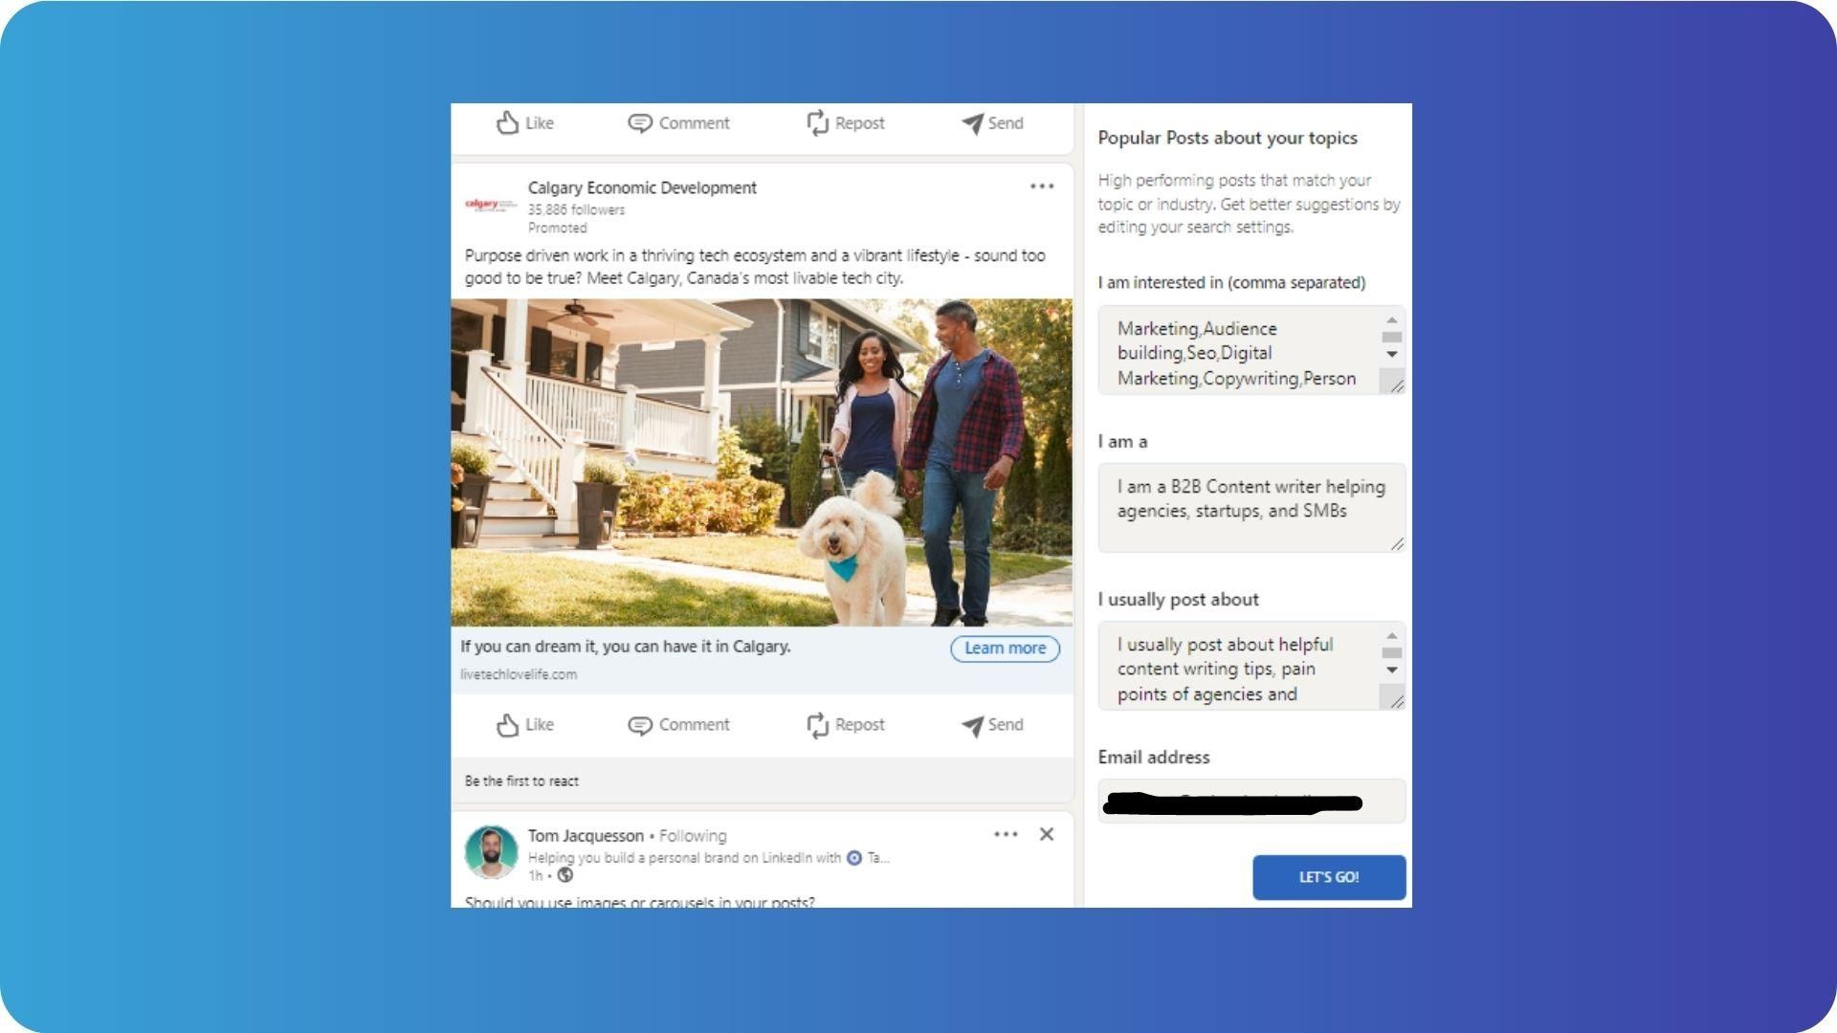Image resolution: width=1837 pixels, height=1033 pixels.
Task: Open the livetechlovelife.com link
Action: click(519, 674)
